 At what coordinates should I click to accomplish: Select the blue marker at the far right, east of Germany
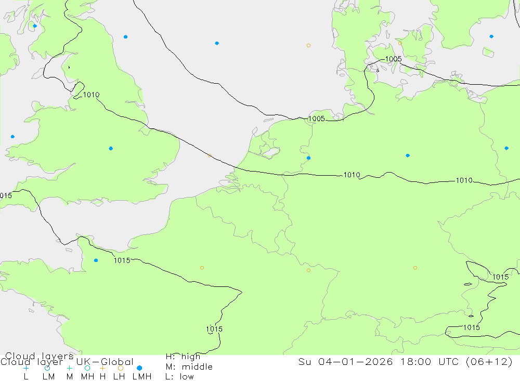pyautogui.click(x=506, y=148)
